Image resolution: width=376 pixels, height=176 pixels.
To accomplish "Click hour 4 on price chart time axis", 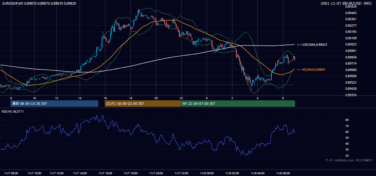I will 257,98.
